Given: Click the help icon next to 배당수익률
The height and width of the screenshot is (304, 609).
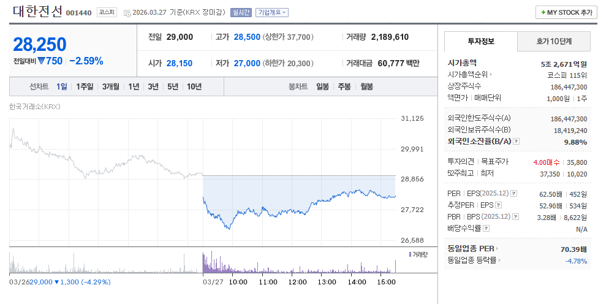Looking at the screenshot, I should click(x=486, y=228).
